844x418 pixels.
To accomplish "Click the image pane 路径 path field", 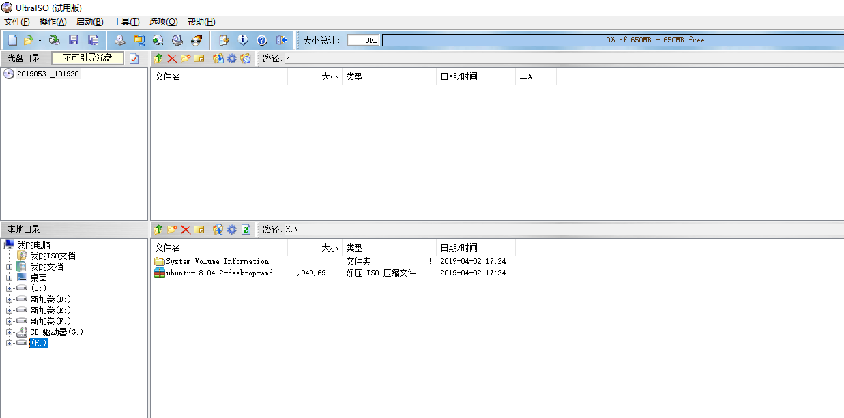I will point(564,59).
